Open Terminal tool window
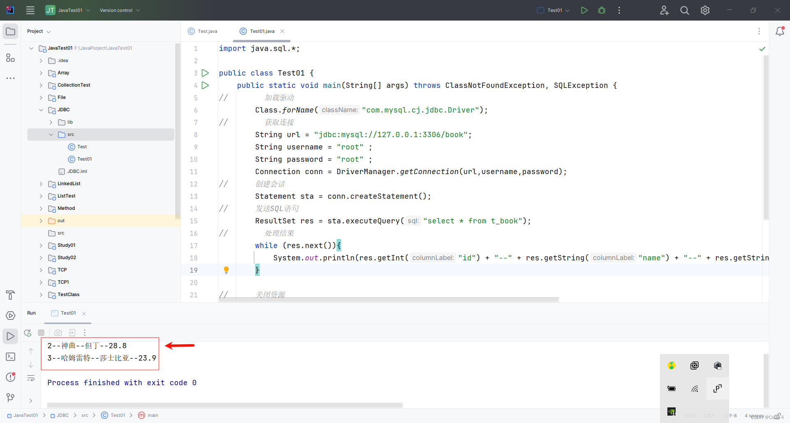The image size is (790, 423). click(x=10, y=356)
